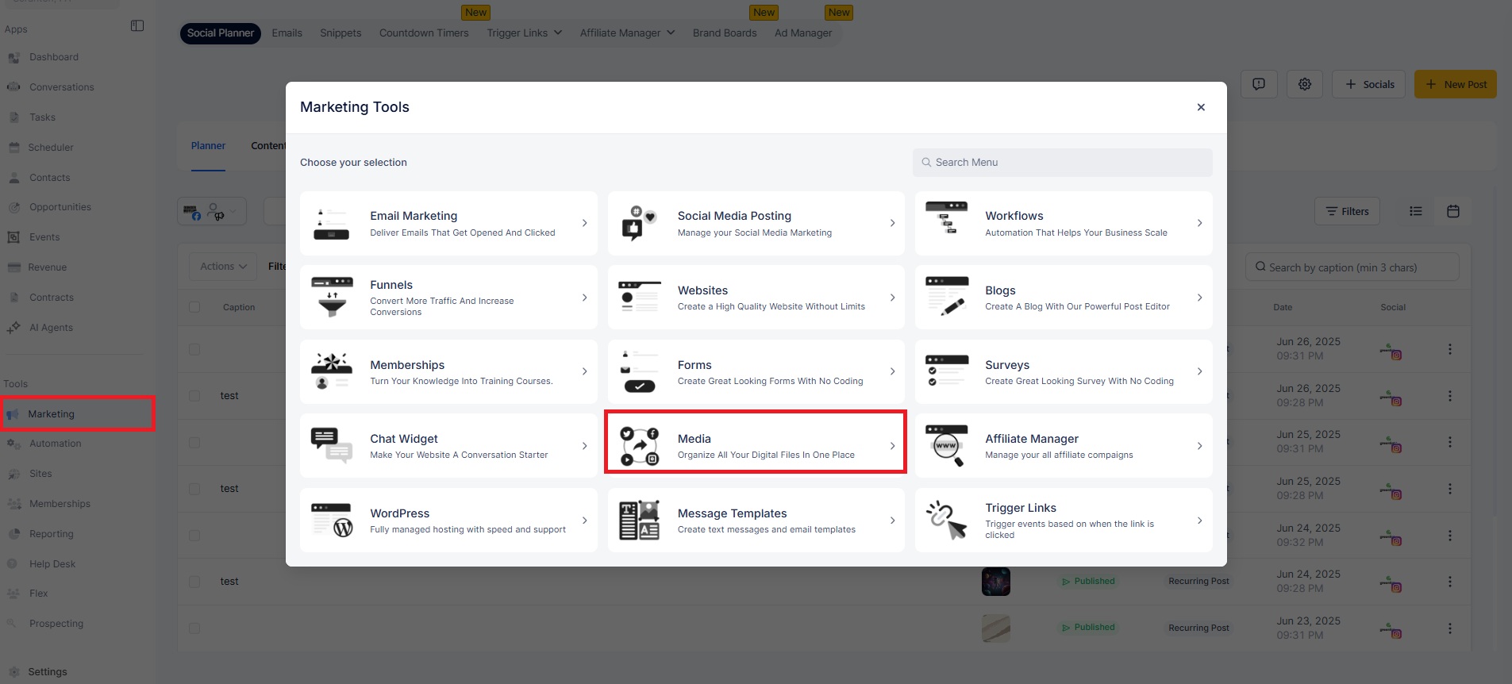Open Conversations in the sidebar
This screenshot has width=1512, height=684.
62,87
